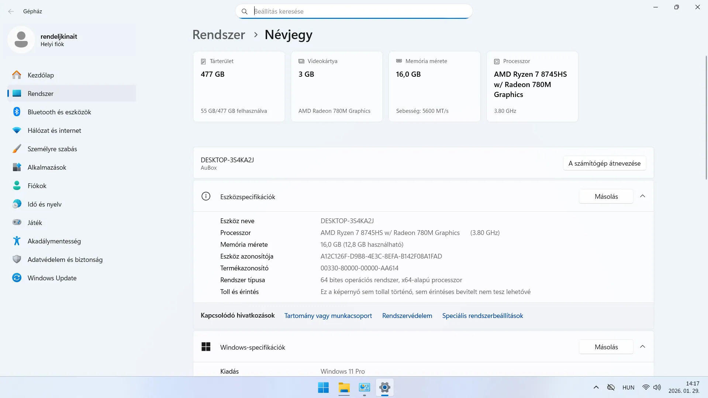Click the Adatvédelem és biztonság shield icon
The width and height of the screenshot is (708, 398).
(17, 259)
